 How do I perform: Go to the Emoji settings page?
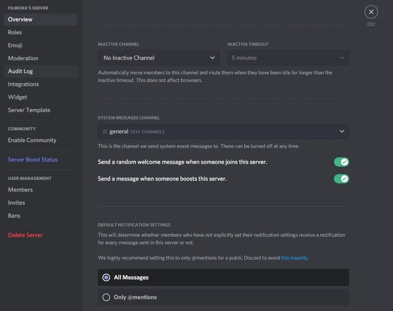pyautogui.click(x=15, y=45)
